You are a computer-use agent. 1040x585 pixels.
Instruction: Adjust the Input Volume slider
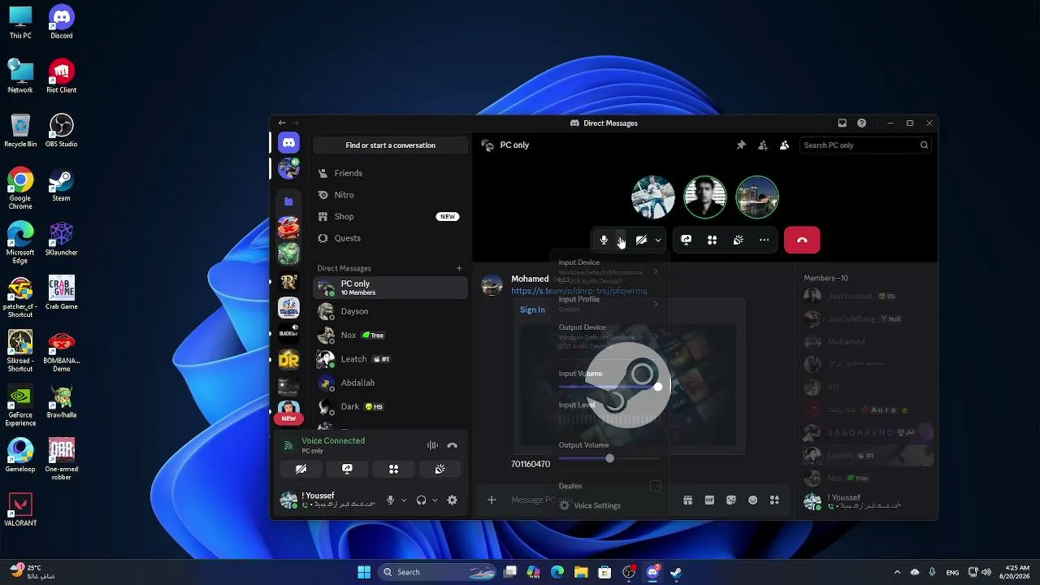pos(609,387)
